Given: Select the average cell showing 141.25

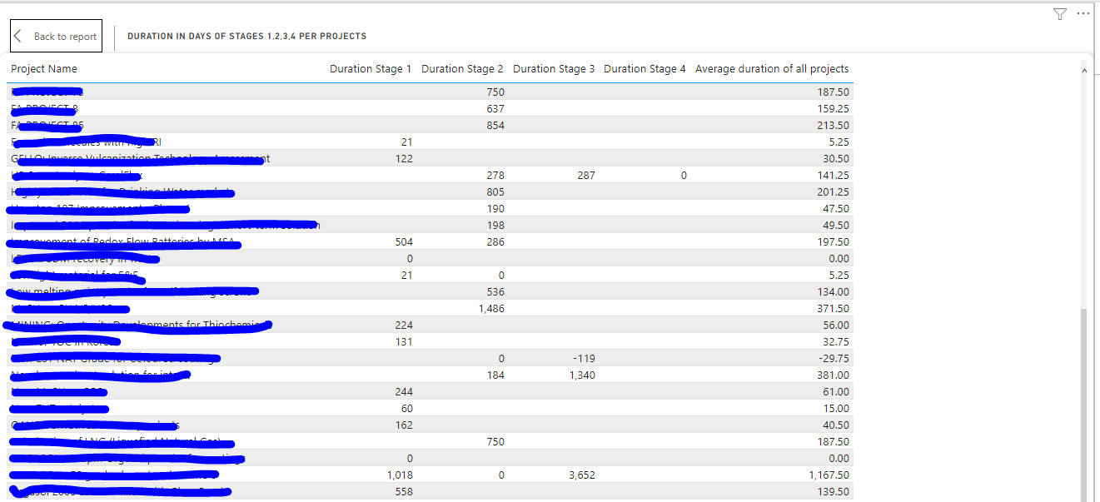Looking at the screenshot, I should [x=834, y=176].
